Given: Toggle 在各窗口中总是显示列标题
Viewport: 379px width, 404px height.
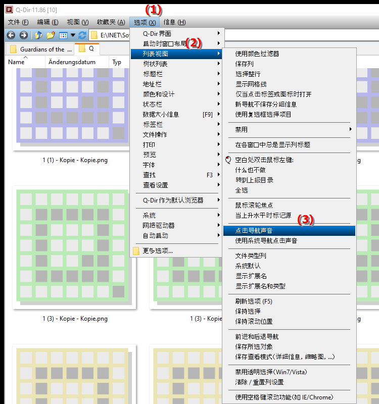Looking at the screenshot, I should point(289,144).
